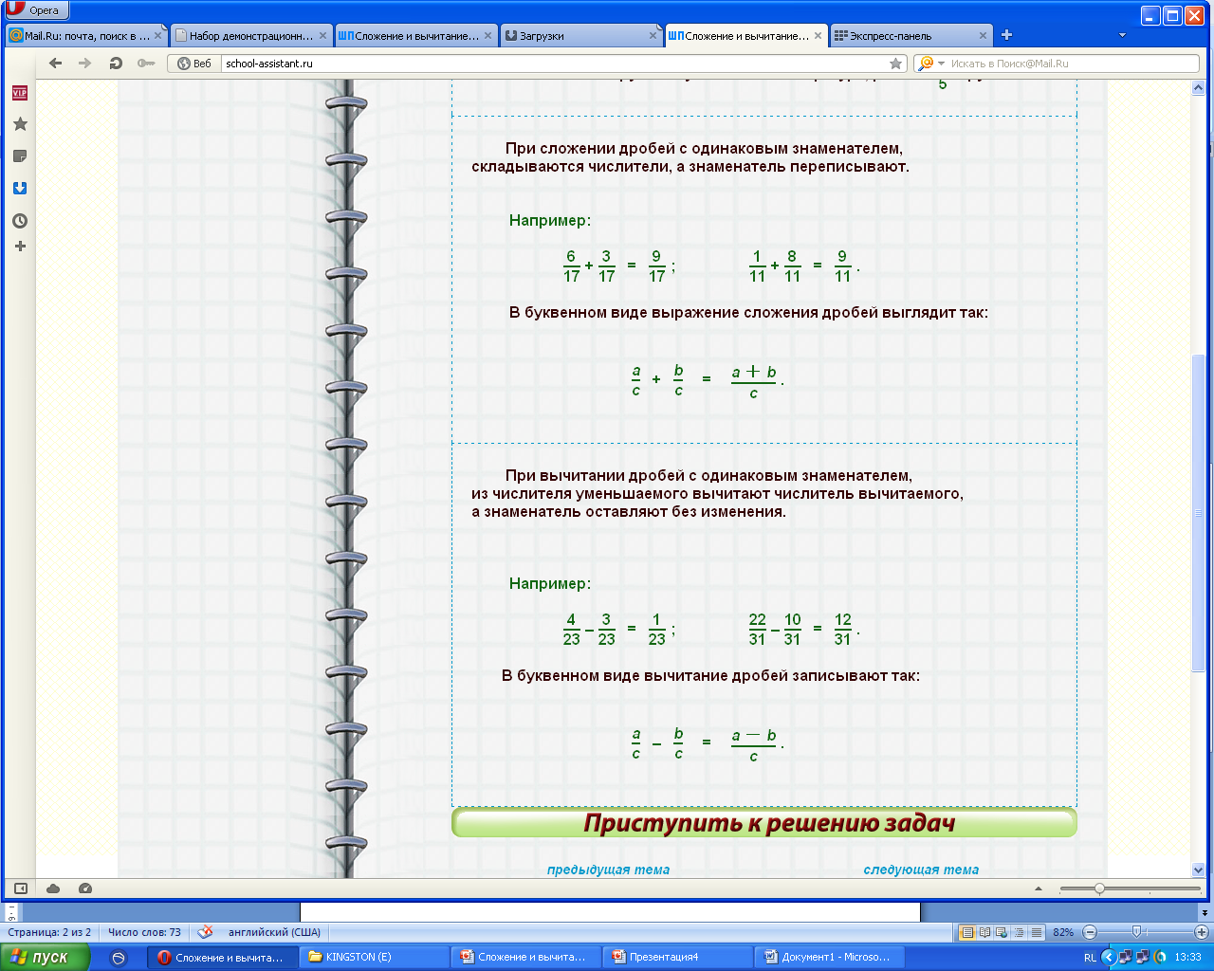Bookmark the page with the star in the address bar
This screenshot has height=971, width=1214.
point(896,64)
